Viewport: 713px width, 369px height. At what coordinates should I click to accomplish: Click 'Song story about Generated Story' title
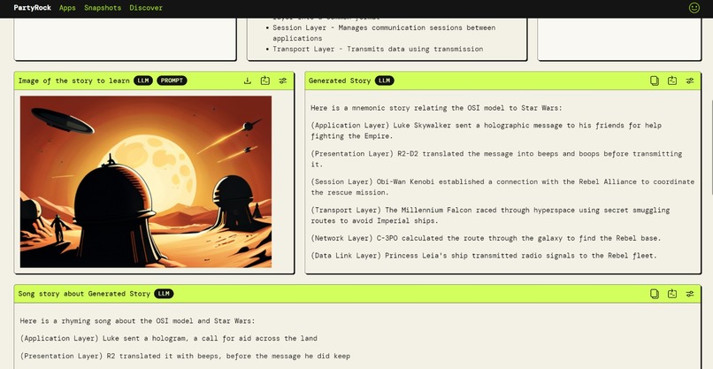click(84, 294)
